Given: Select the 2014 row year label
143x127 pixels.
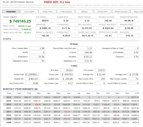Looking at the screenshot, I should [x=9, y=101].
